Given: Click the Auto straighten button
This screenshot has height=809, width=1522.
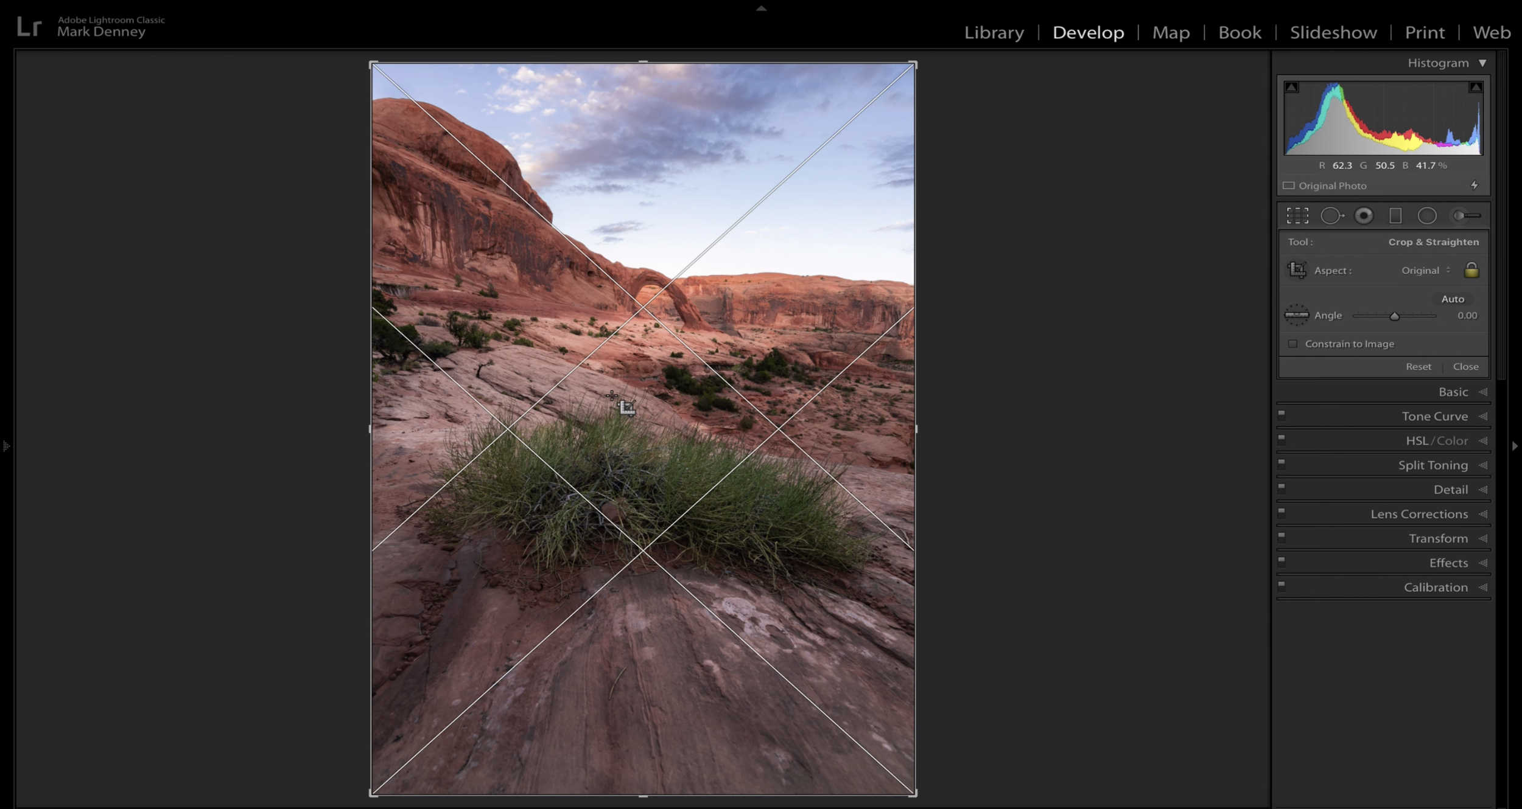Looking at the screenshot, I should [x=1453, y=299].
